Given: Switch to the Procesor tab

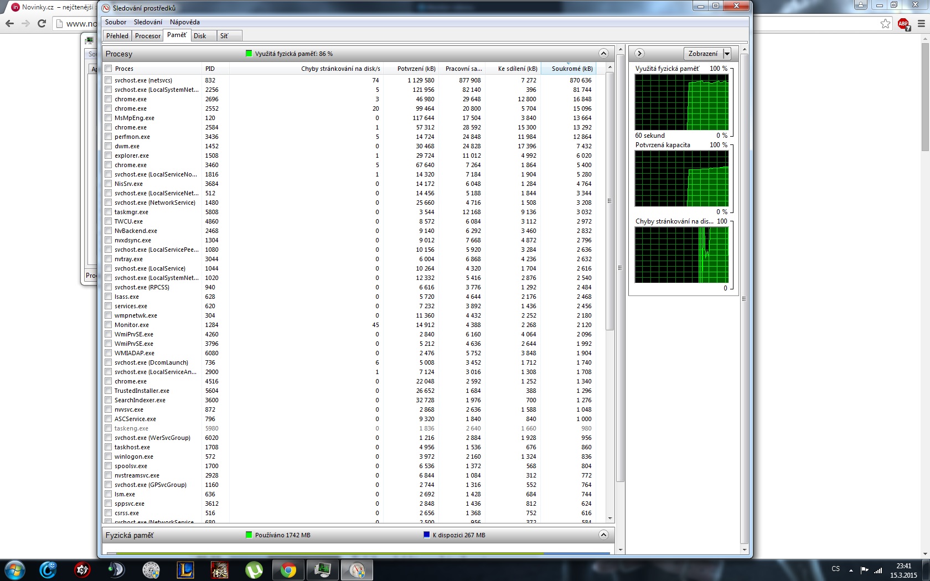Looking at the screenshot, I should click(x=148, y=36).
